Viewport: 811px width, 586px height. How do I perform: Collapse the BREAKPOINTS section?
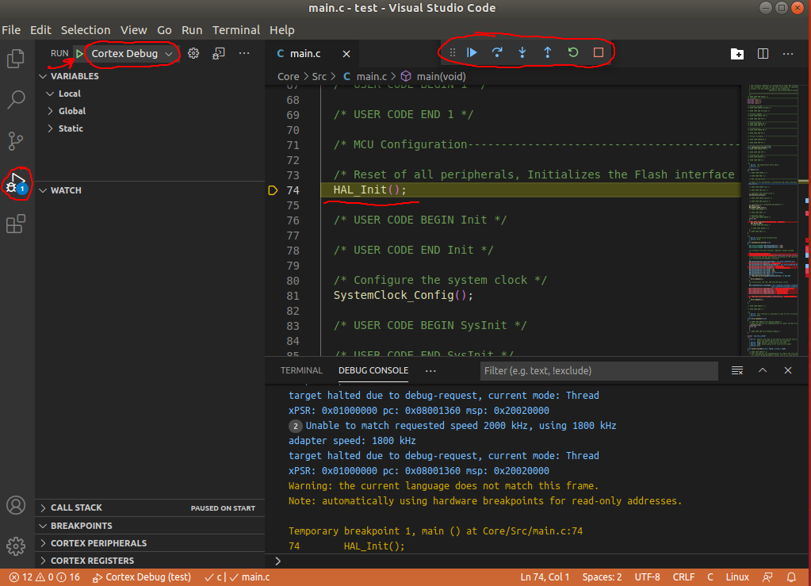point(150,526)
